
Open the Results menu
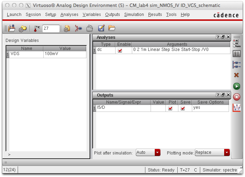tap(155, 15)
